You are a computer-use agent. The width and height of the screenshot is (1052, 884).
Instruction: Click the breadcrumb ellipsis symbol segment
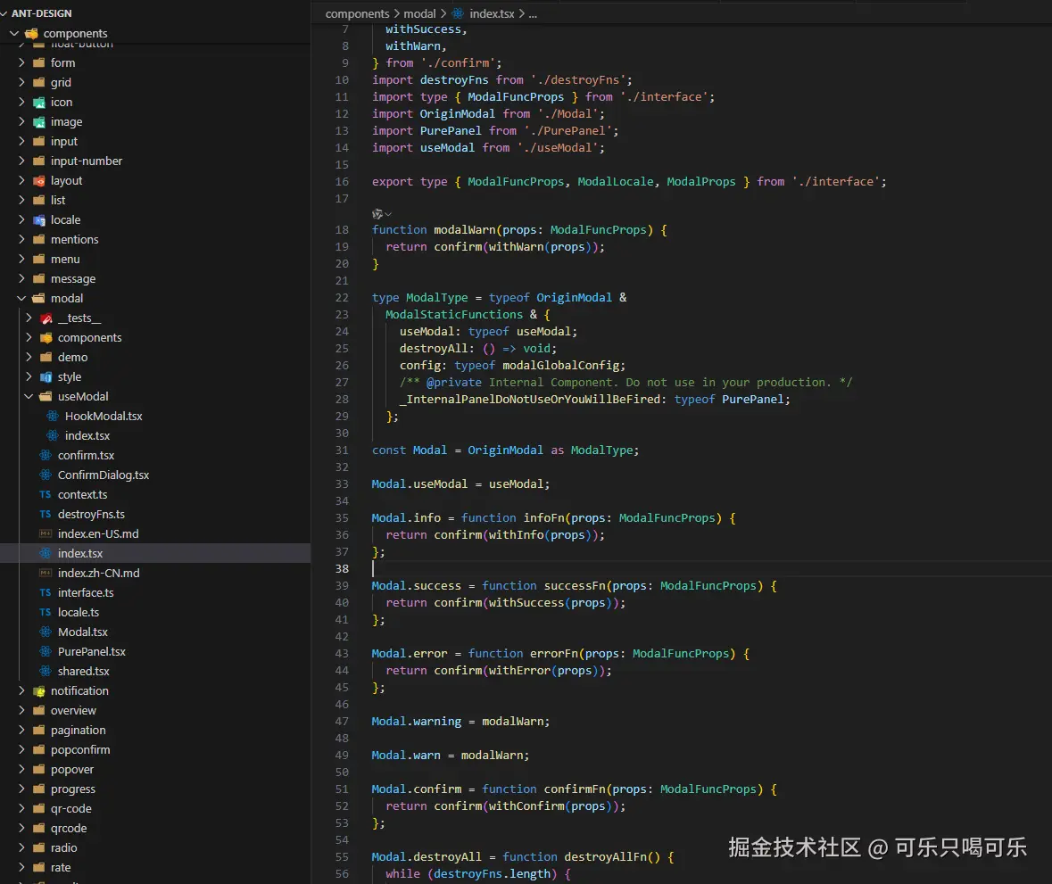tap(533, 13)
